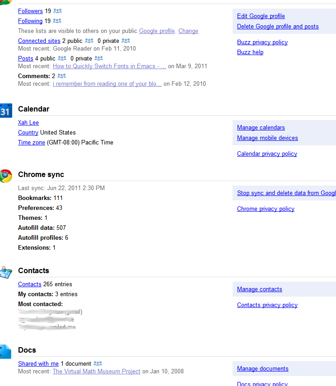Click the 'Themes: 1' text
The height and width of the screenshot is (386, 336).
(33, 218)
